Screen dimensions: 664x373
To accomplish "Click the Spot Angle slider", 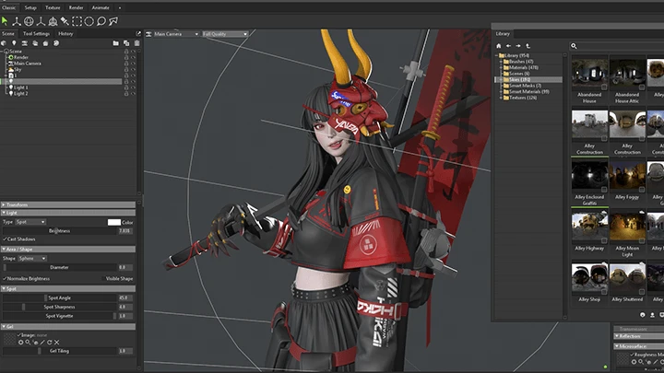I will click(x=60, y=297).
